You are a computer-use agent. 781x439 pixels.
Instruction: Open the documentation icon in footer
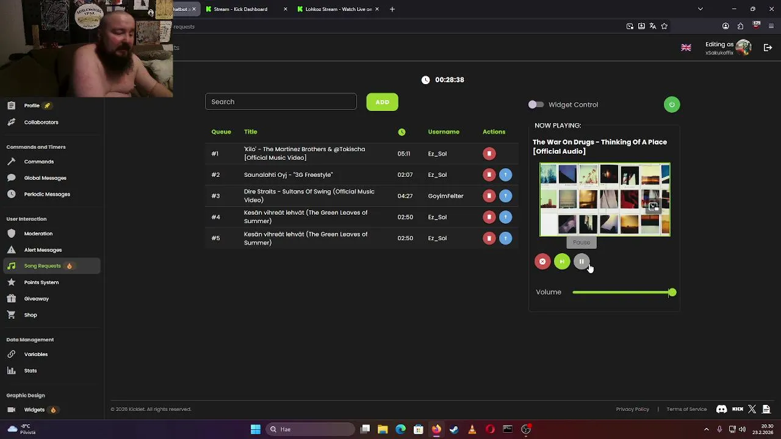[x=766, y=409]
